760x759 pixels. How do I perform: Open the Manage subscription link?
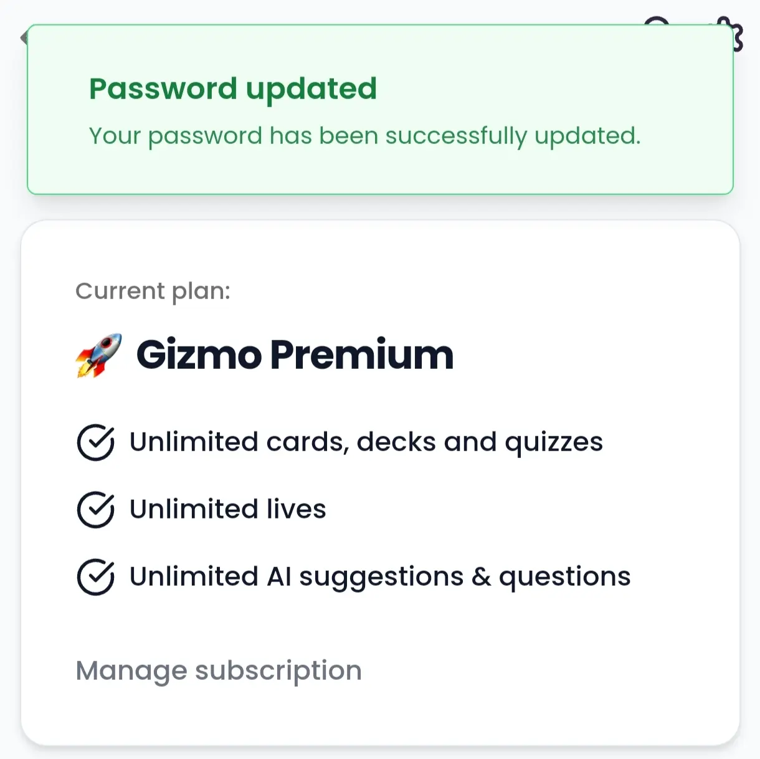(219, 671)
